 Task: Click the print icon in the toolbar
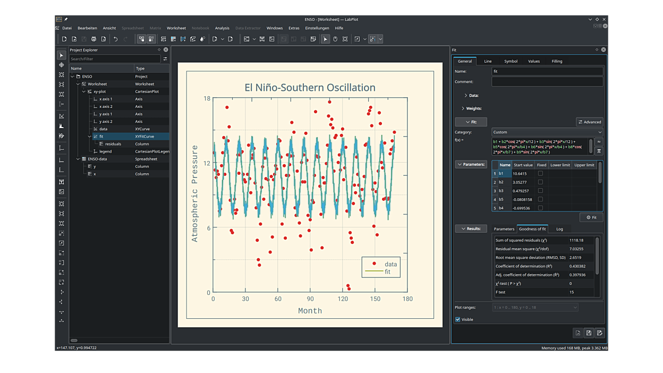[x=93, y=39]
